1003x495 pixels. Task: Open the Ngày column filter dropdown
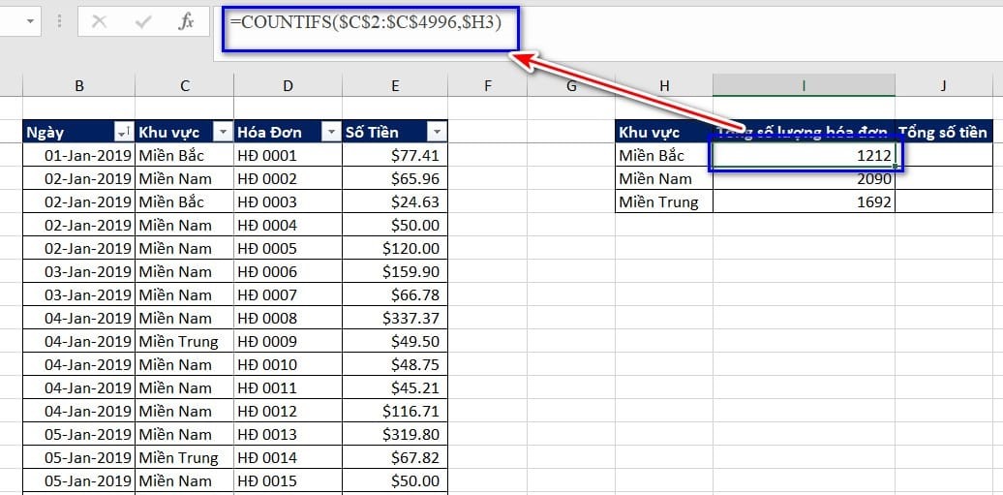coord(124,133)
